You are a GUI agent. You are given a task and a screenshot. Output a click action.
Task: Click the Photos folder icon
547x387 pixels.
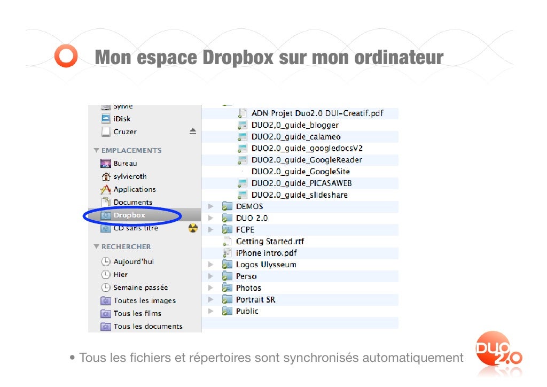(227, 288)
